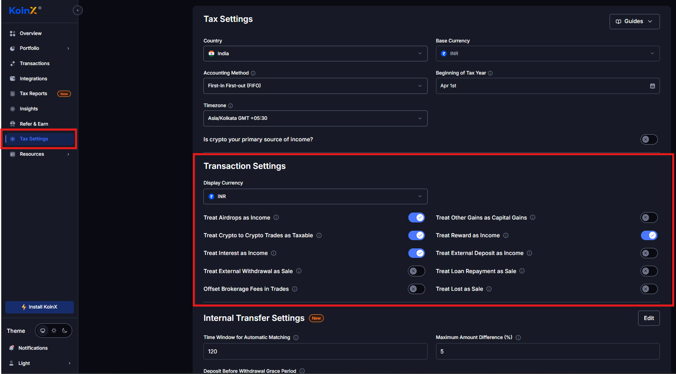The width and height of the screenshot is (676, 374).
Task: Click info icon beside Loan Repayment as Sale
Action: [522, 271]
